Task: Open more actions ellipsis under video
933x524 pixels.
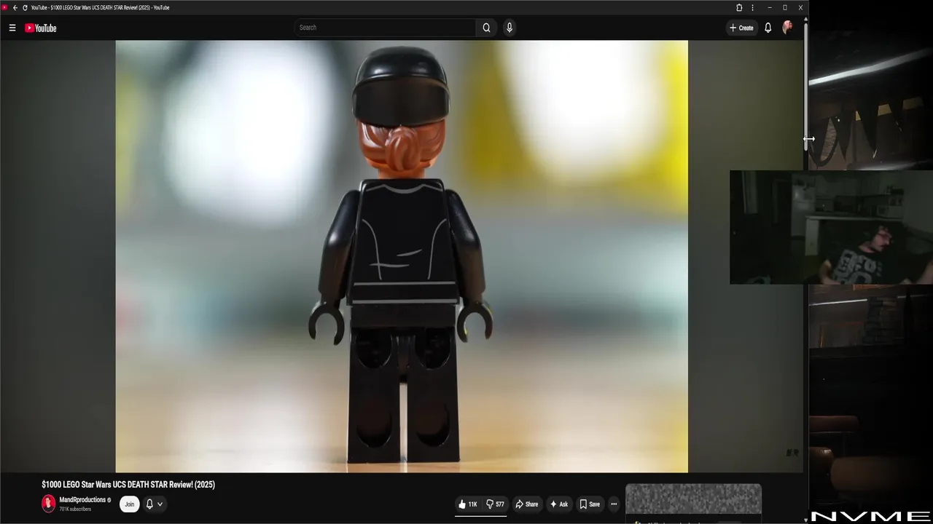Action: pos(614,504)
